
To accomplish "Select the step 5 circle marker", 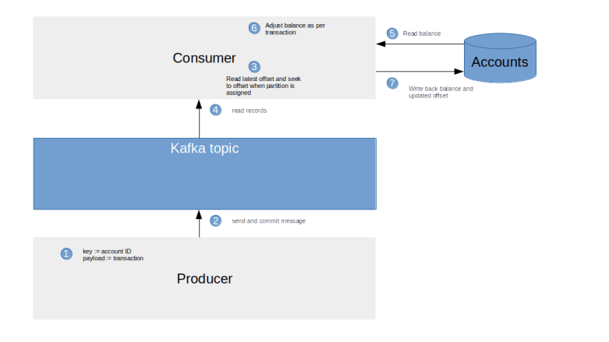I will pos(392,33).
